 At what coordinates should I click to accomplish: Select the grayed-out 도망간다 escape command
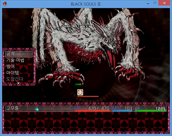15,79
